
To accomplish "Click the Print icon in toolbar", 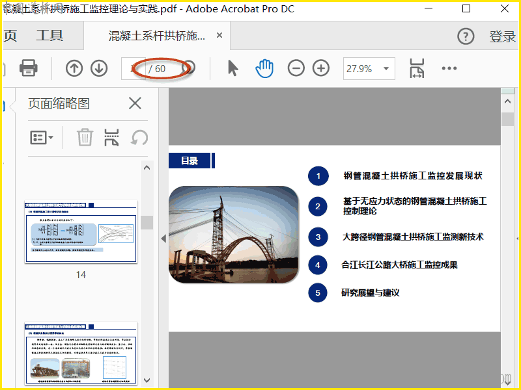I will point(28,68).
